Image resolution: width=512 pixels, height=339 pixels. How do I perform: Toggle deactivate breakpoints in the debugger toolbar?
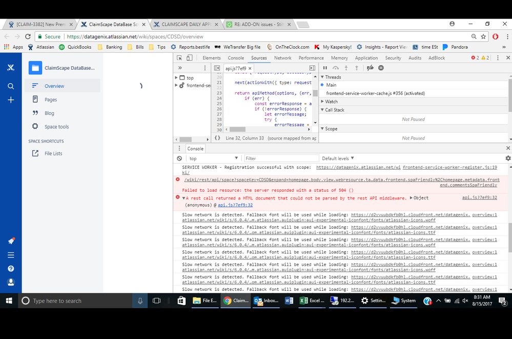(x=370, y=68)
